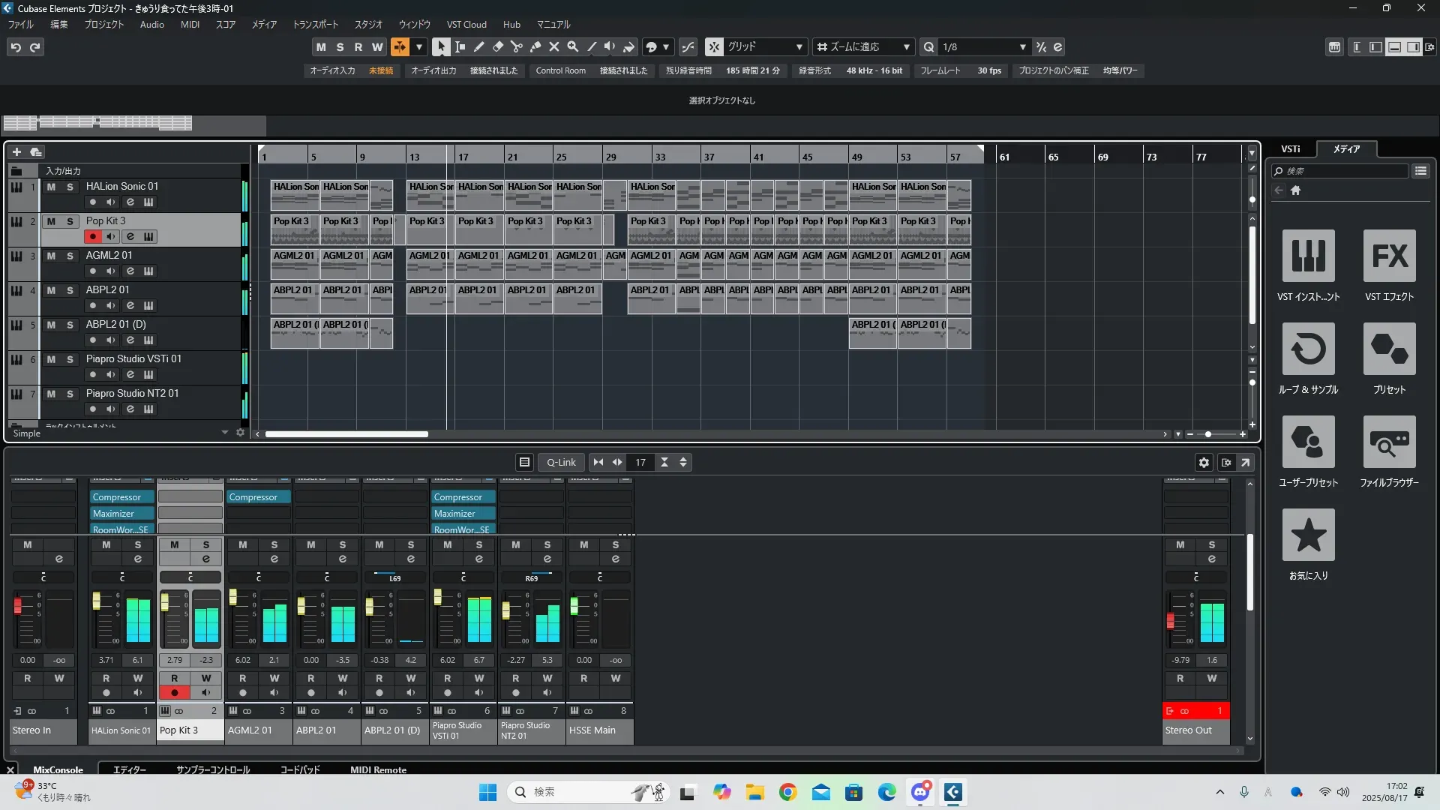
Task: Select the Zoom magnifier tool
Action: [x=573, y=46]
